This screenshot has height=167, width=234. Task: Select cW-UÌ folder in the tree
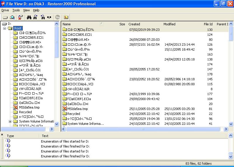(30, 89)
